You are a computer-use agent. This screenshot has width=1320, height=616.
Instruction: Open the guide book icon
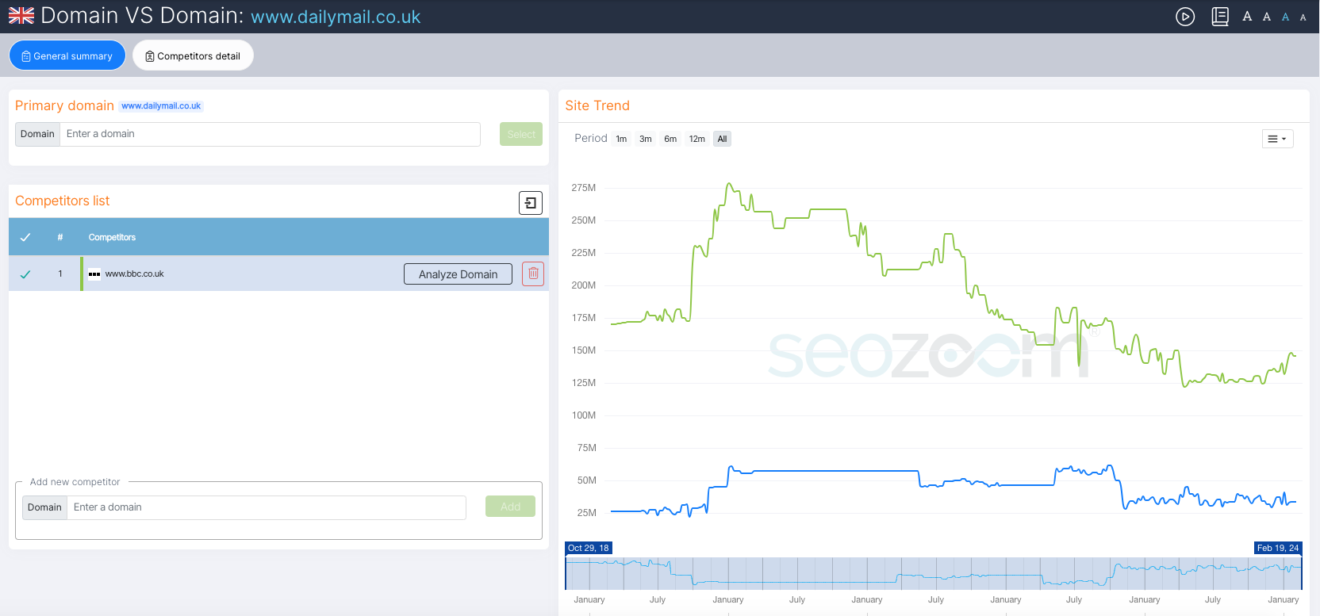point(1220,17)
